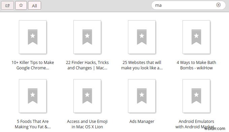
Task: Focus the search box containing 'ma'
Action: tap(189, 5)
